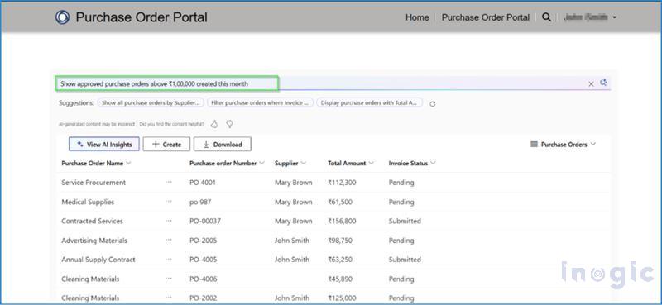Image resolution: width=662 pixels, height=305 pixels.
Task: Click the Purchase Order Portal logo icon
Action: point(63,17)
